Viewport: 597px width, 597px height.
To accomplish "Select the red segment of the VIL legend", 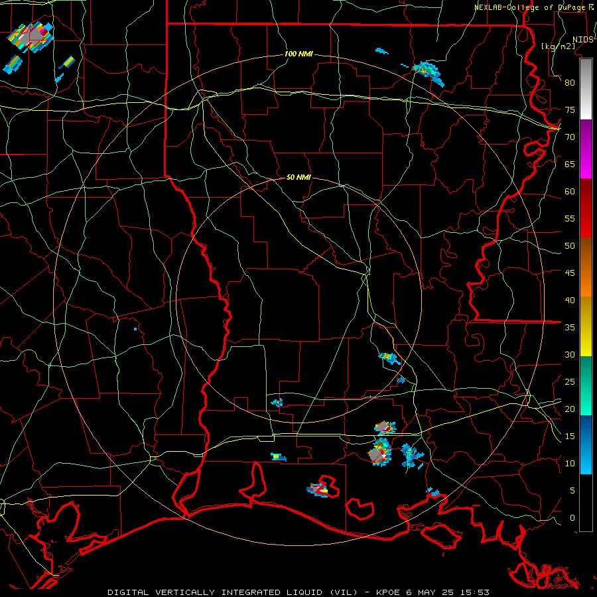I will (x=586, y=208).
